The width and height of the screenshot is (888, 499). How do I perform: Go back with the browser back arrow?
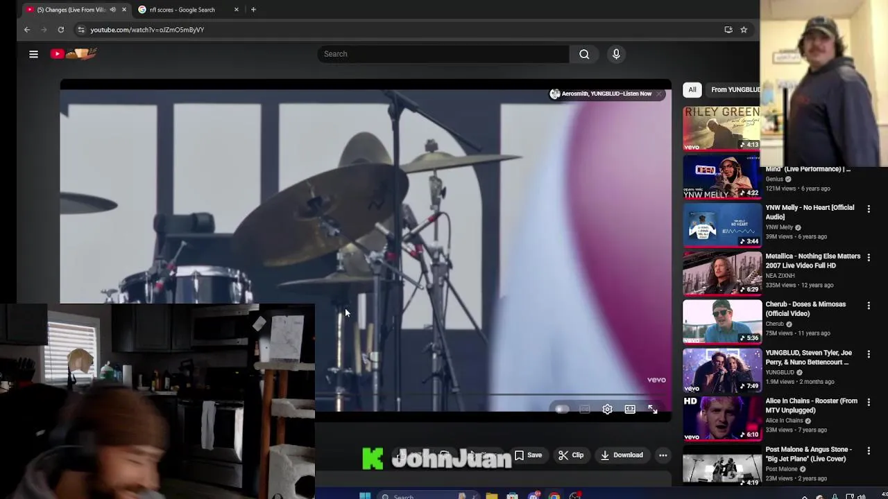27,30
